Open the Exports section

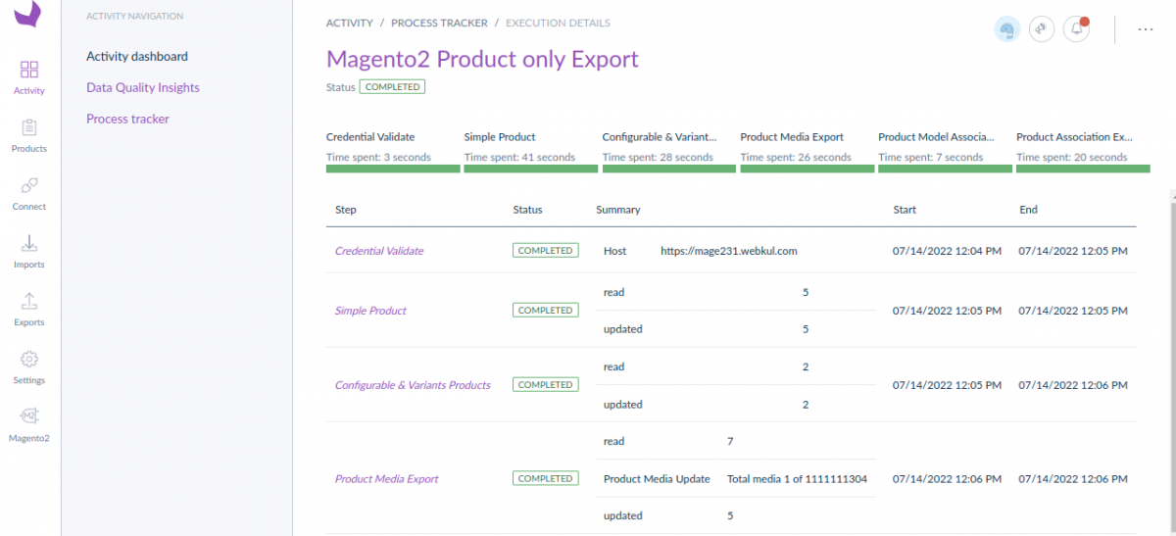coord(29,308)
